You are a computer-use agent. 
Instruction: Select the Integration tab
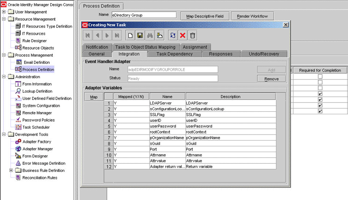[x=129, y=54]
